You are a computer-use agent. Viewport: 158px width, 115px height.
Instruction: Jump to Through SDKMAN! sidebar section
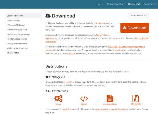[x=16, y=25]
